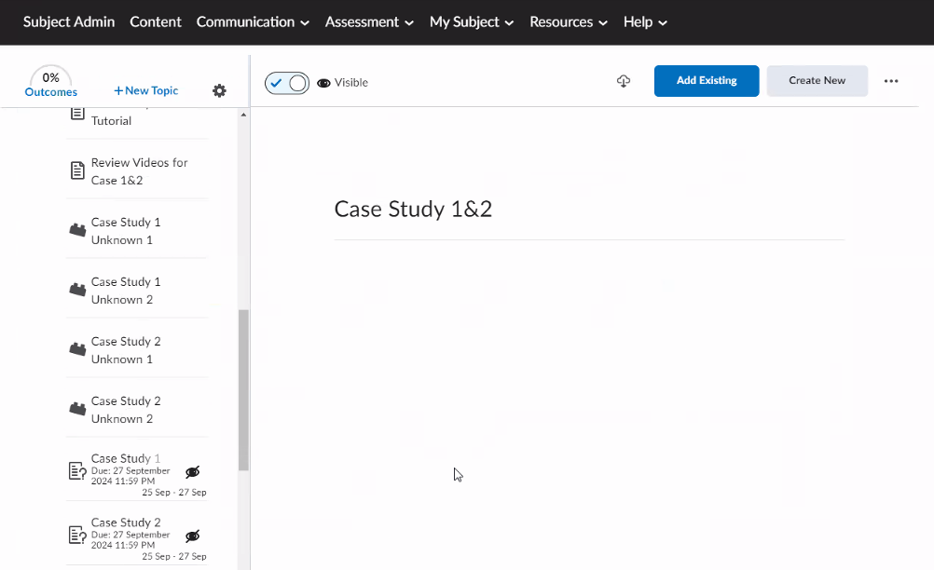Click the Review Videos document icon
This screenshot has height=570, width=934.
pyautogui.click(x=77, y=170)
